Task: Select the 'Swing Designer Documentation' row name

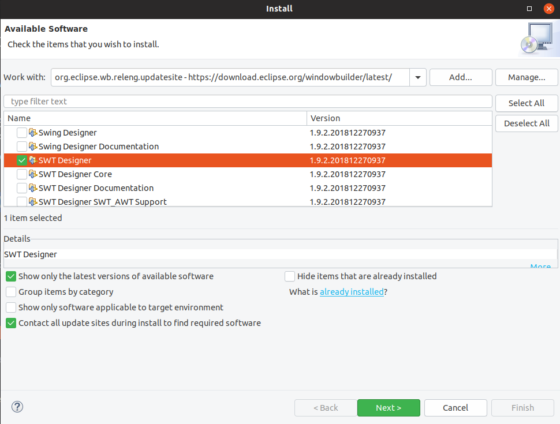Action: click(99, 147)
